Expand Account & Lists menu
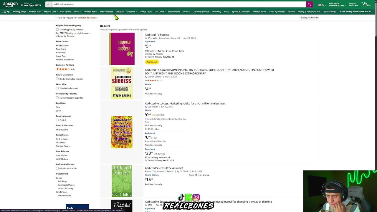 [x=337, y=4]
